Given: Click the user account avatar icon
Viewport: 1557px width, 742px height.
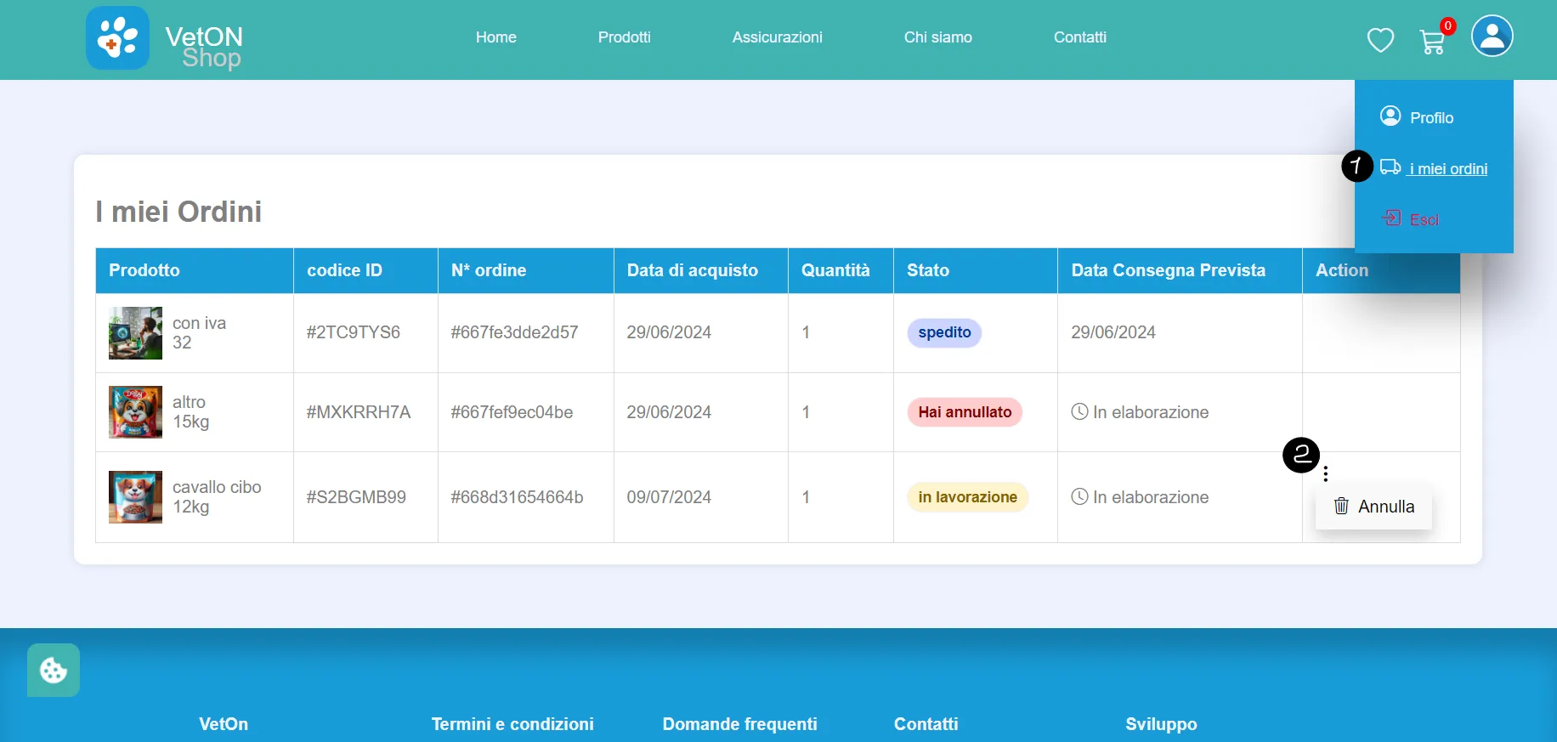Looking at the screenshot, I should point(1492,36).
